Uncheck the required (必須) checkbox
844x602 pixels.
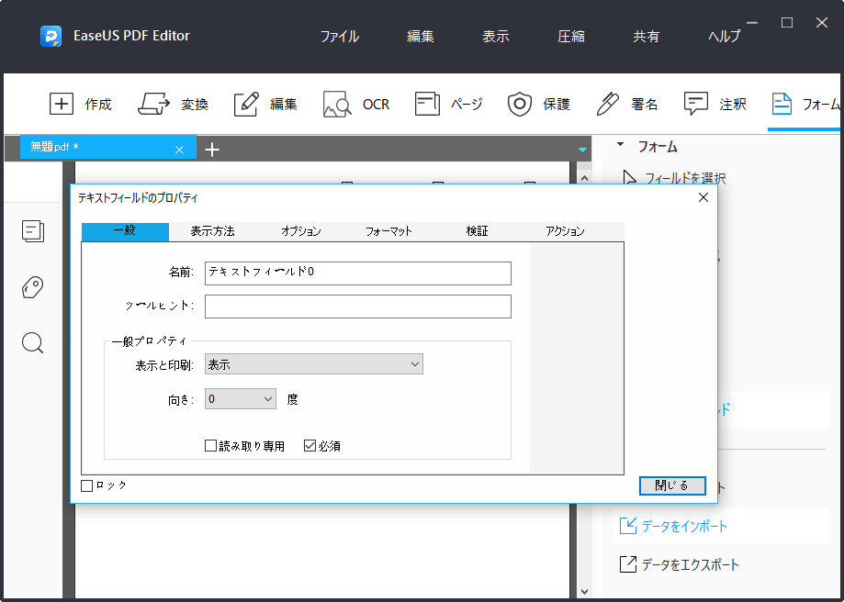click(x=310, y=446)
